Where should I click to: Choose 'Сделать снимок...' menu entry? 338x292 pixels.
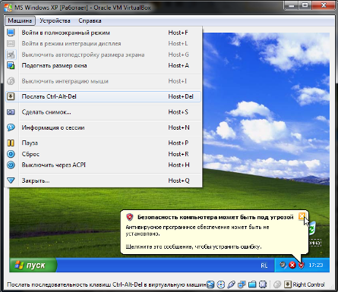pyautogui.click(x=103, y=112)
